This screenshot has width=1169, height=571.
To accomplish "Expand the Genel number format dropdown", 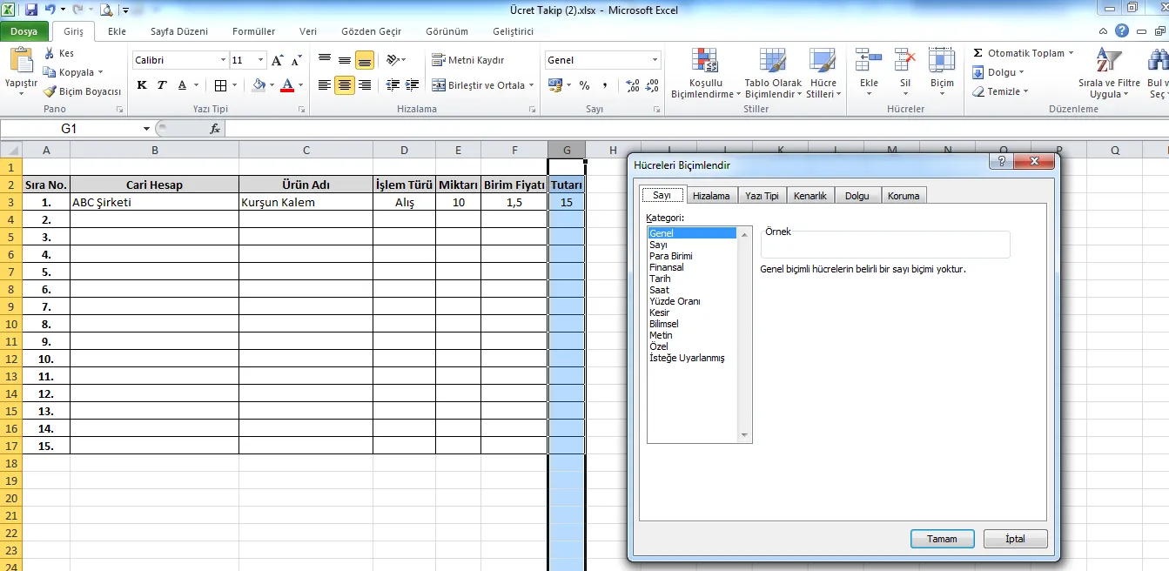I will tap(655, 60).
